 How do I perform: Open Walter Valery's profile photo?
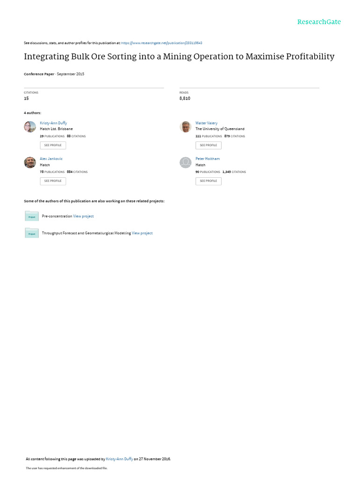185,126
